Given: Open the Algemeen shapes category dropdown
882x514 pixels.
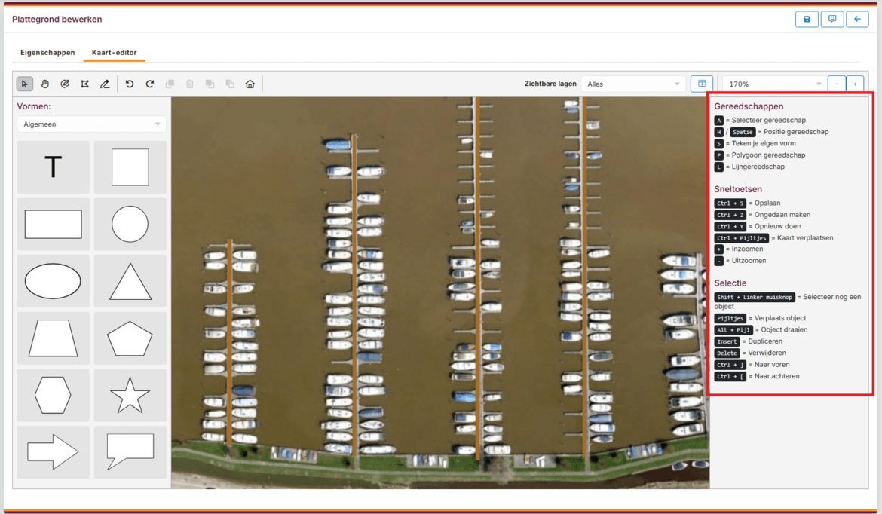Looking at the screenshot, I should coord(91,124).
